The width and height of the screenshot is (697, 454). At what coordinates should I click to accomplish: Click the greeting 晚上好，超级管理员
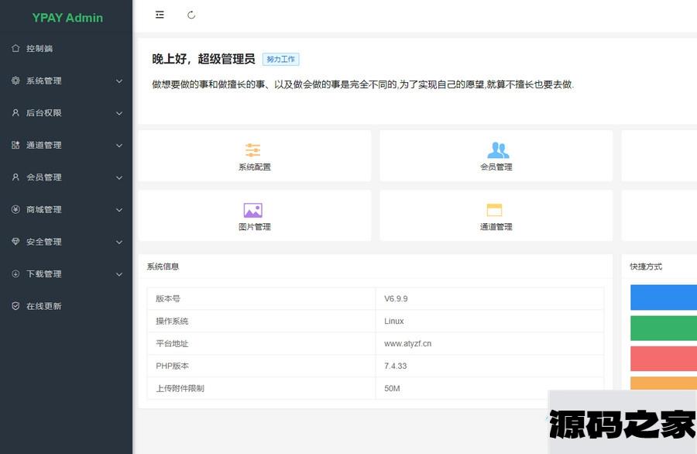tap(204, 59)
